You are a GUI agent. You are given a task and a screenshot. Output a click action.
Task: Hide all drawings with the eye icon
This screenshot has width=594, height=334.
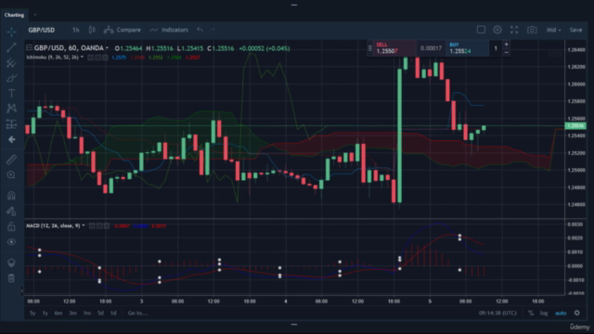11,242
